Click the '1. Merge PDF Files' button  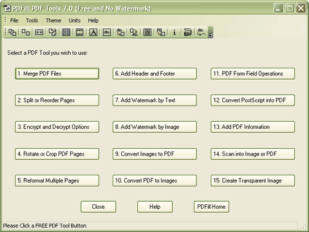point(57,73)
